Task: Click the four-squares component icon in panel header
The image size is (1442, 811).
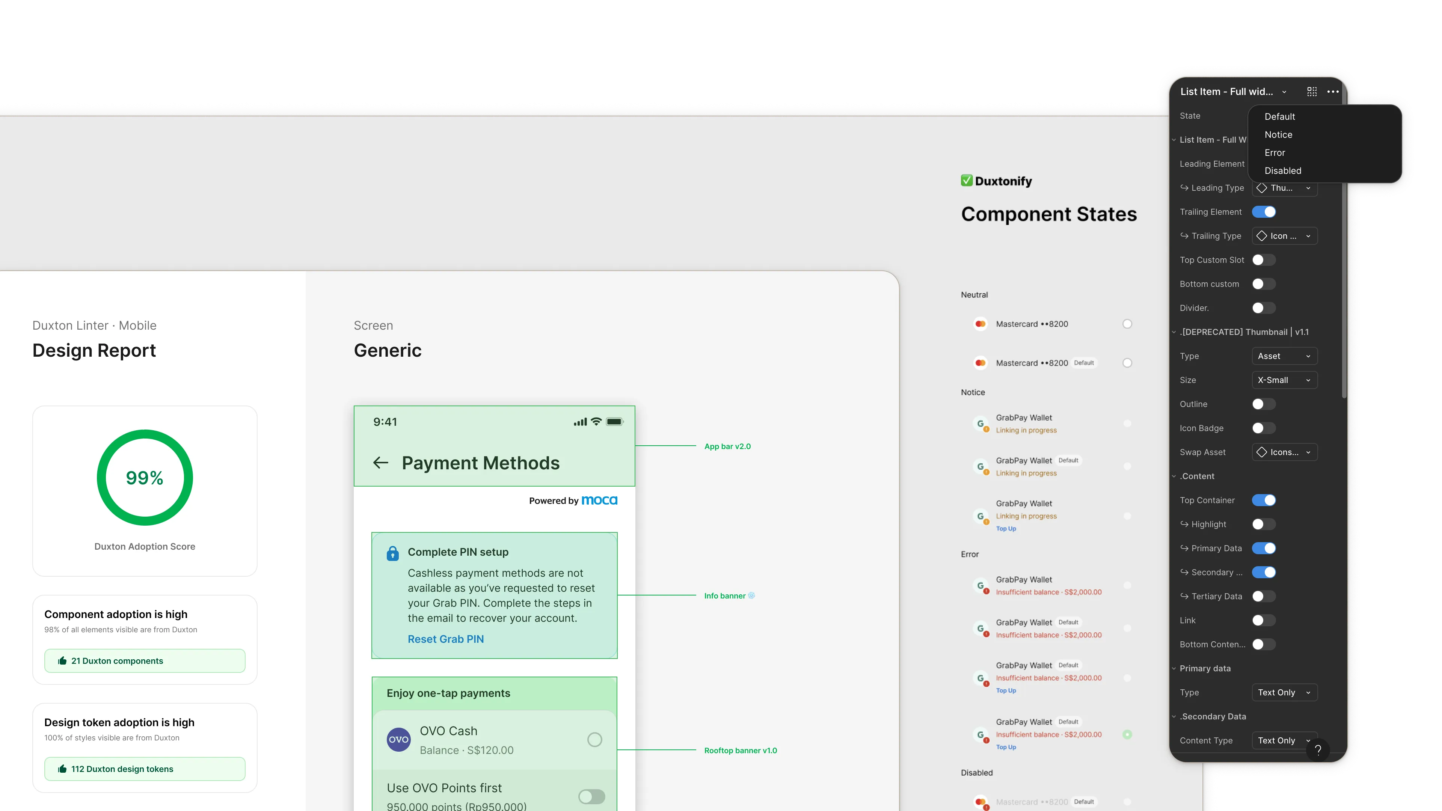Action: click(x=1312, y=92)
